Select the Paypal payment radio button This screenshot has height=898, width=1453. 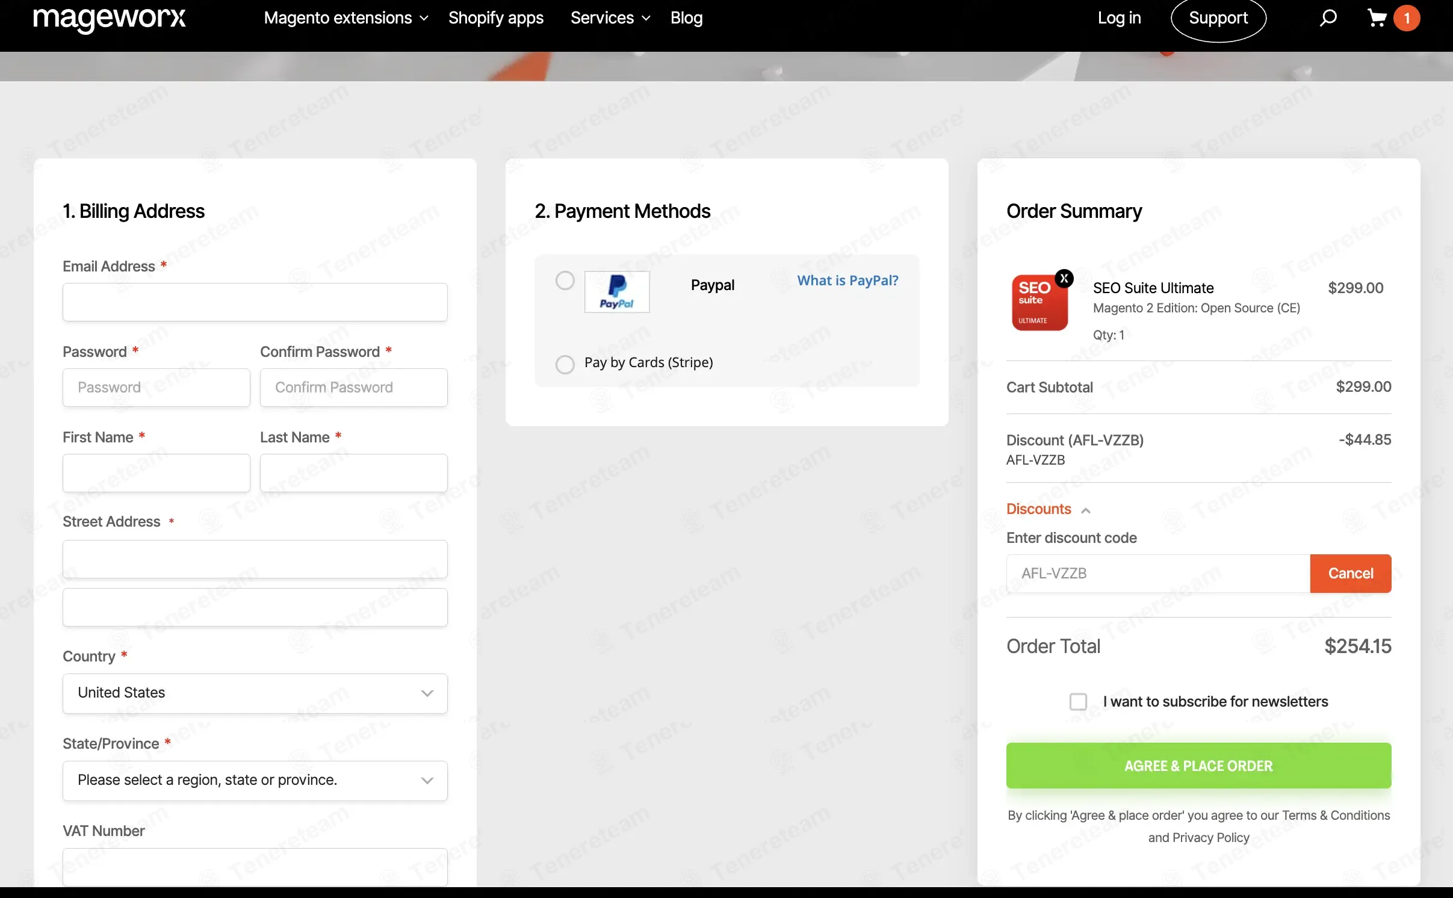(565, 280)
